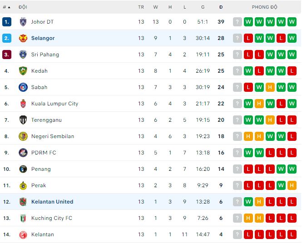Sort the table by the Đ points column
Screen dimensions: 302x244
(x=221, y=7)
